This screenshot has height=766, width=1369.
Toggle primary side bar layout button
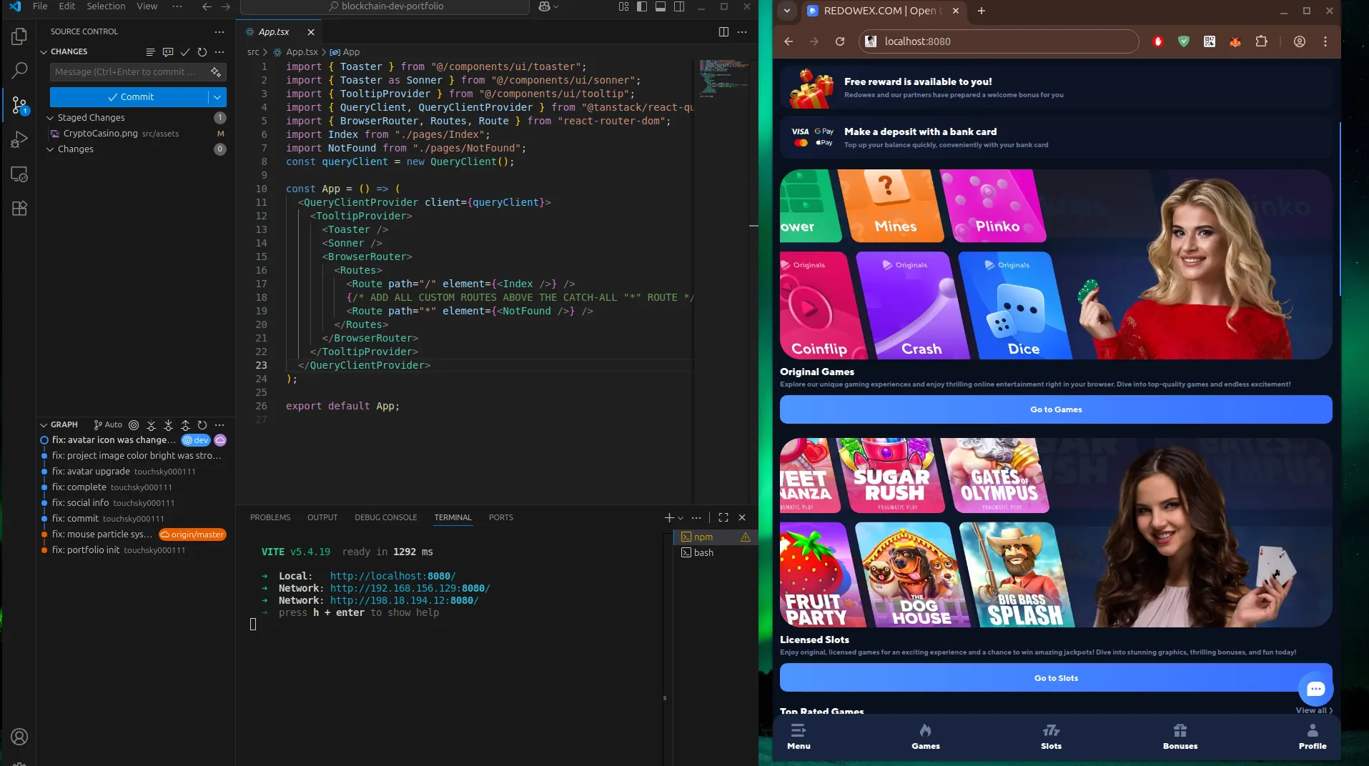click(642, 6)
